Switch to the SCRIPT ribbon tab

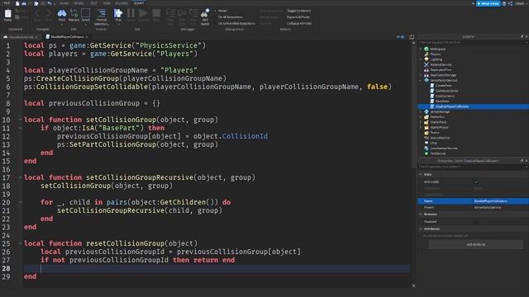[139, 3]
